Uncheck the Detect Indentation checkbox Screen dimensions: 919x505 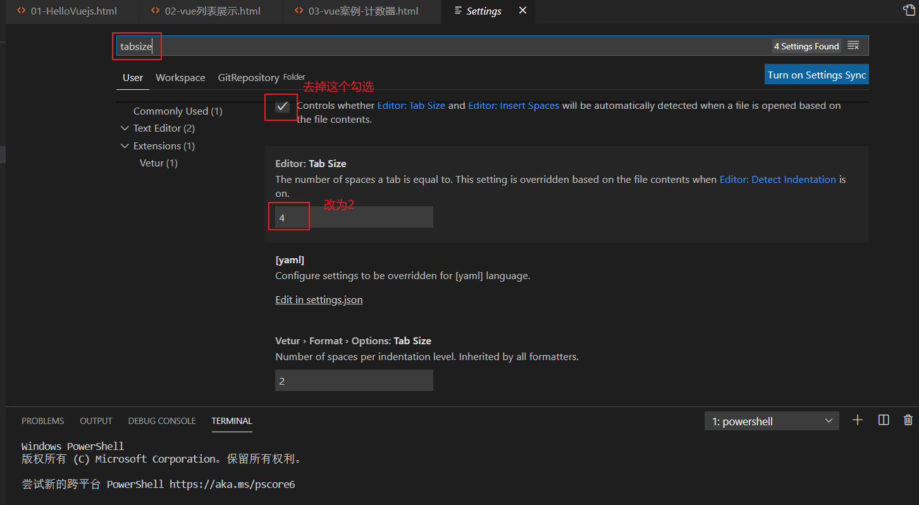[x=282, y=106]
